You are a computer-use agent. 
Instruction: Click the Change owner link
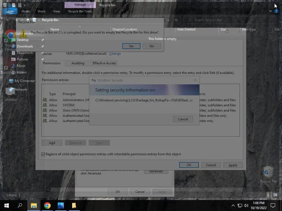(x=115, y=54)
